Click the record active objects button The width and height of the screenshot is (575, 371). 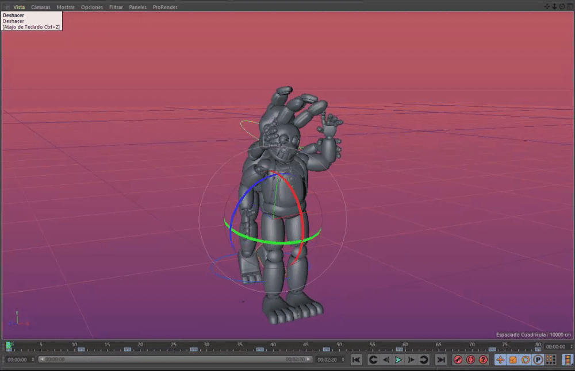click(x=458, y=360)
